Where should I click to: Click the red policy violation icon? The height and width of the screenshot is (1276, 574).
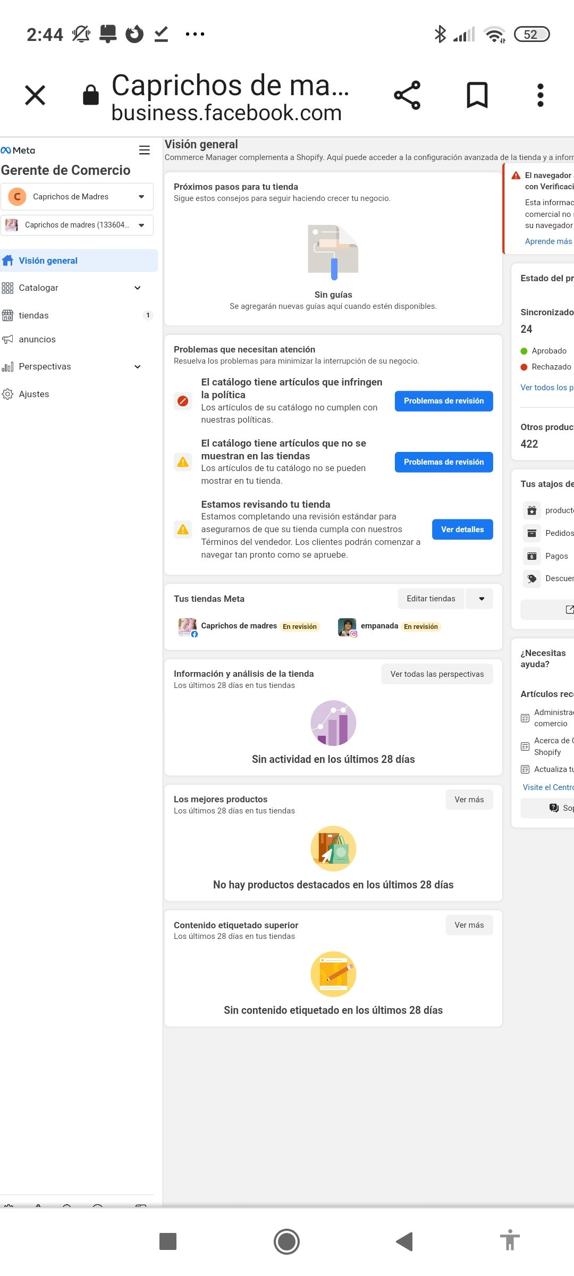click(183, 401)
